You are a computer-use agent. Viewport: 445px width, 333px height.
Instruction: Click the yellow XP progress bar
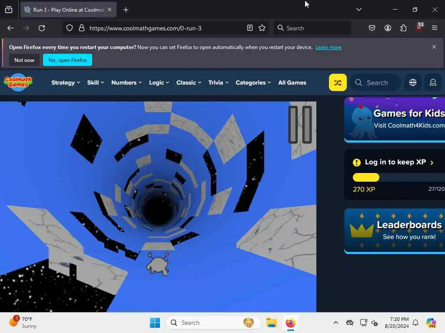(366, 177)
